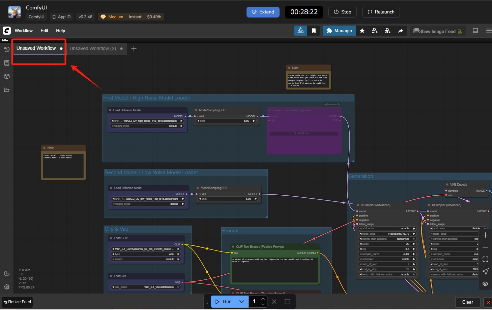Image resolution: width=492 pixels, height=310 pixels.
Task: Click Add Lora in Power Lora Loader
Action: tap(304, 133)
